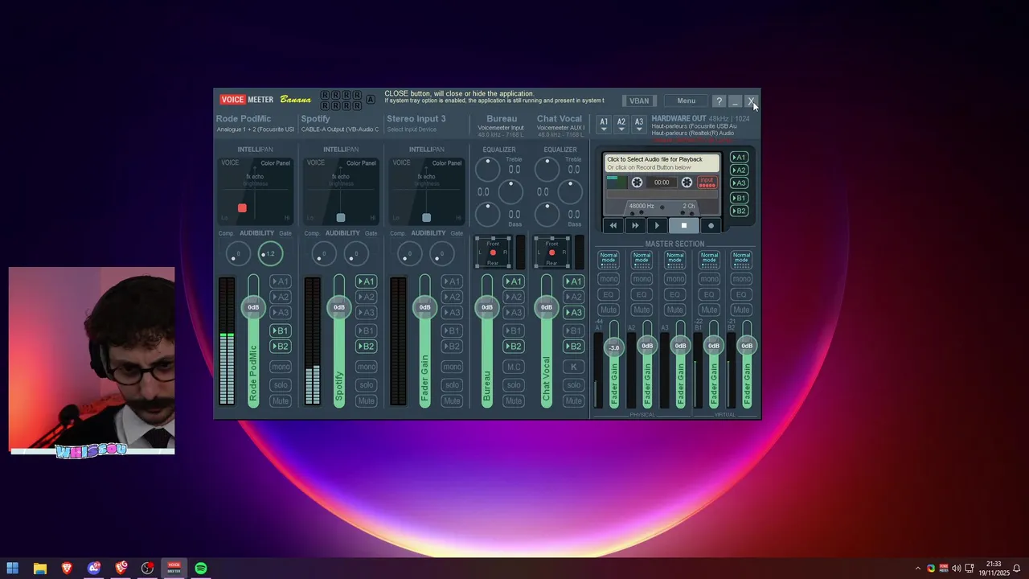Cycle Normal mode on the A1 master bus
The image size is (1029, 579).
609,260
